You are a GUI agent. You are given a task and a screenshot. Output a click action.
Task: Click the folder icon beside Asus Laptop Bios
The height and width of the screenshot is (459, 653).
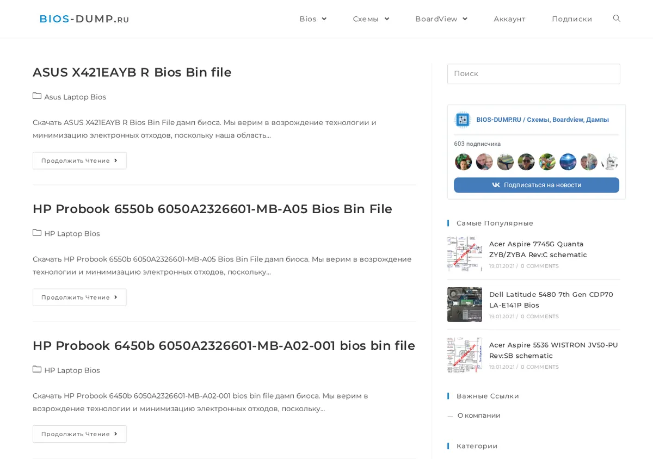tap(37, 96)
